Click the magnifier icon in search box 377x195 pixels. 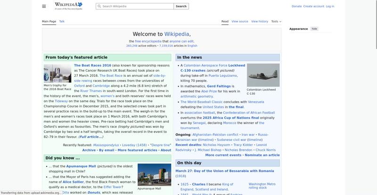tap(99, 7)
